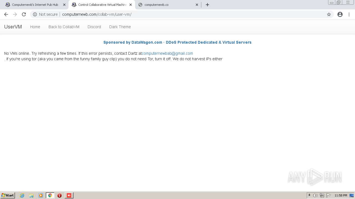
Task: Go Back to CollabVM
Action: point(64,27)
